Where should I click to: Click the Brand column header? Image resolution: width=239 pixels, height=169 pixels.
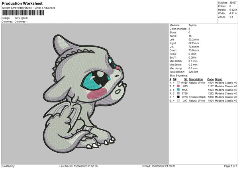[219, 79]
